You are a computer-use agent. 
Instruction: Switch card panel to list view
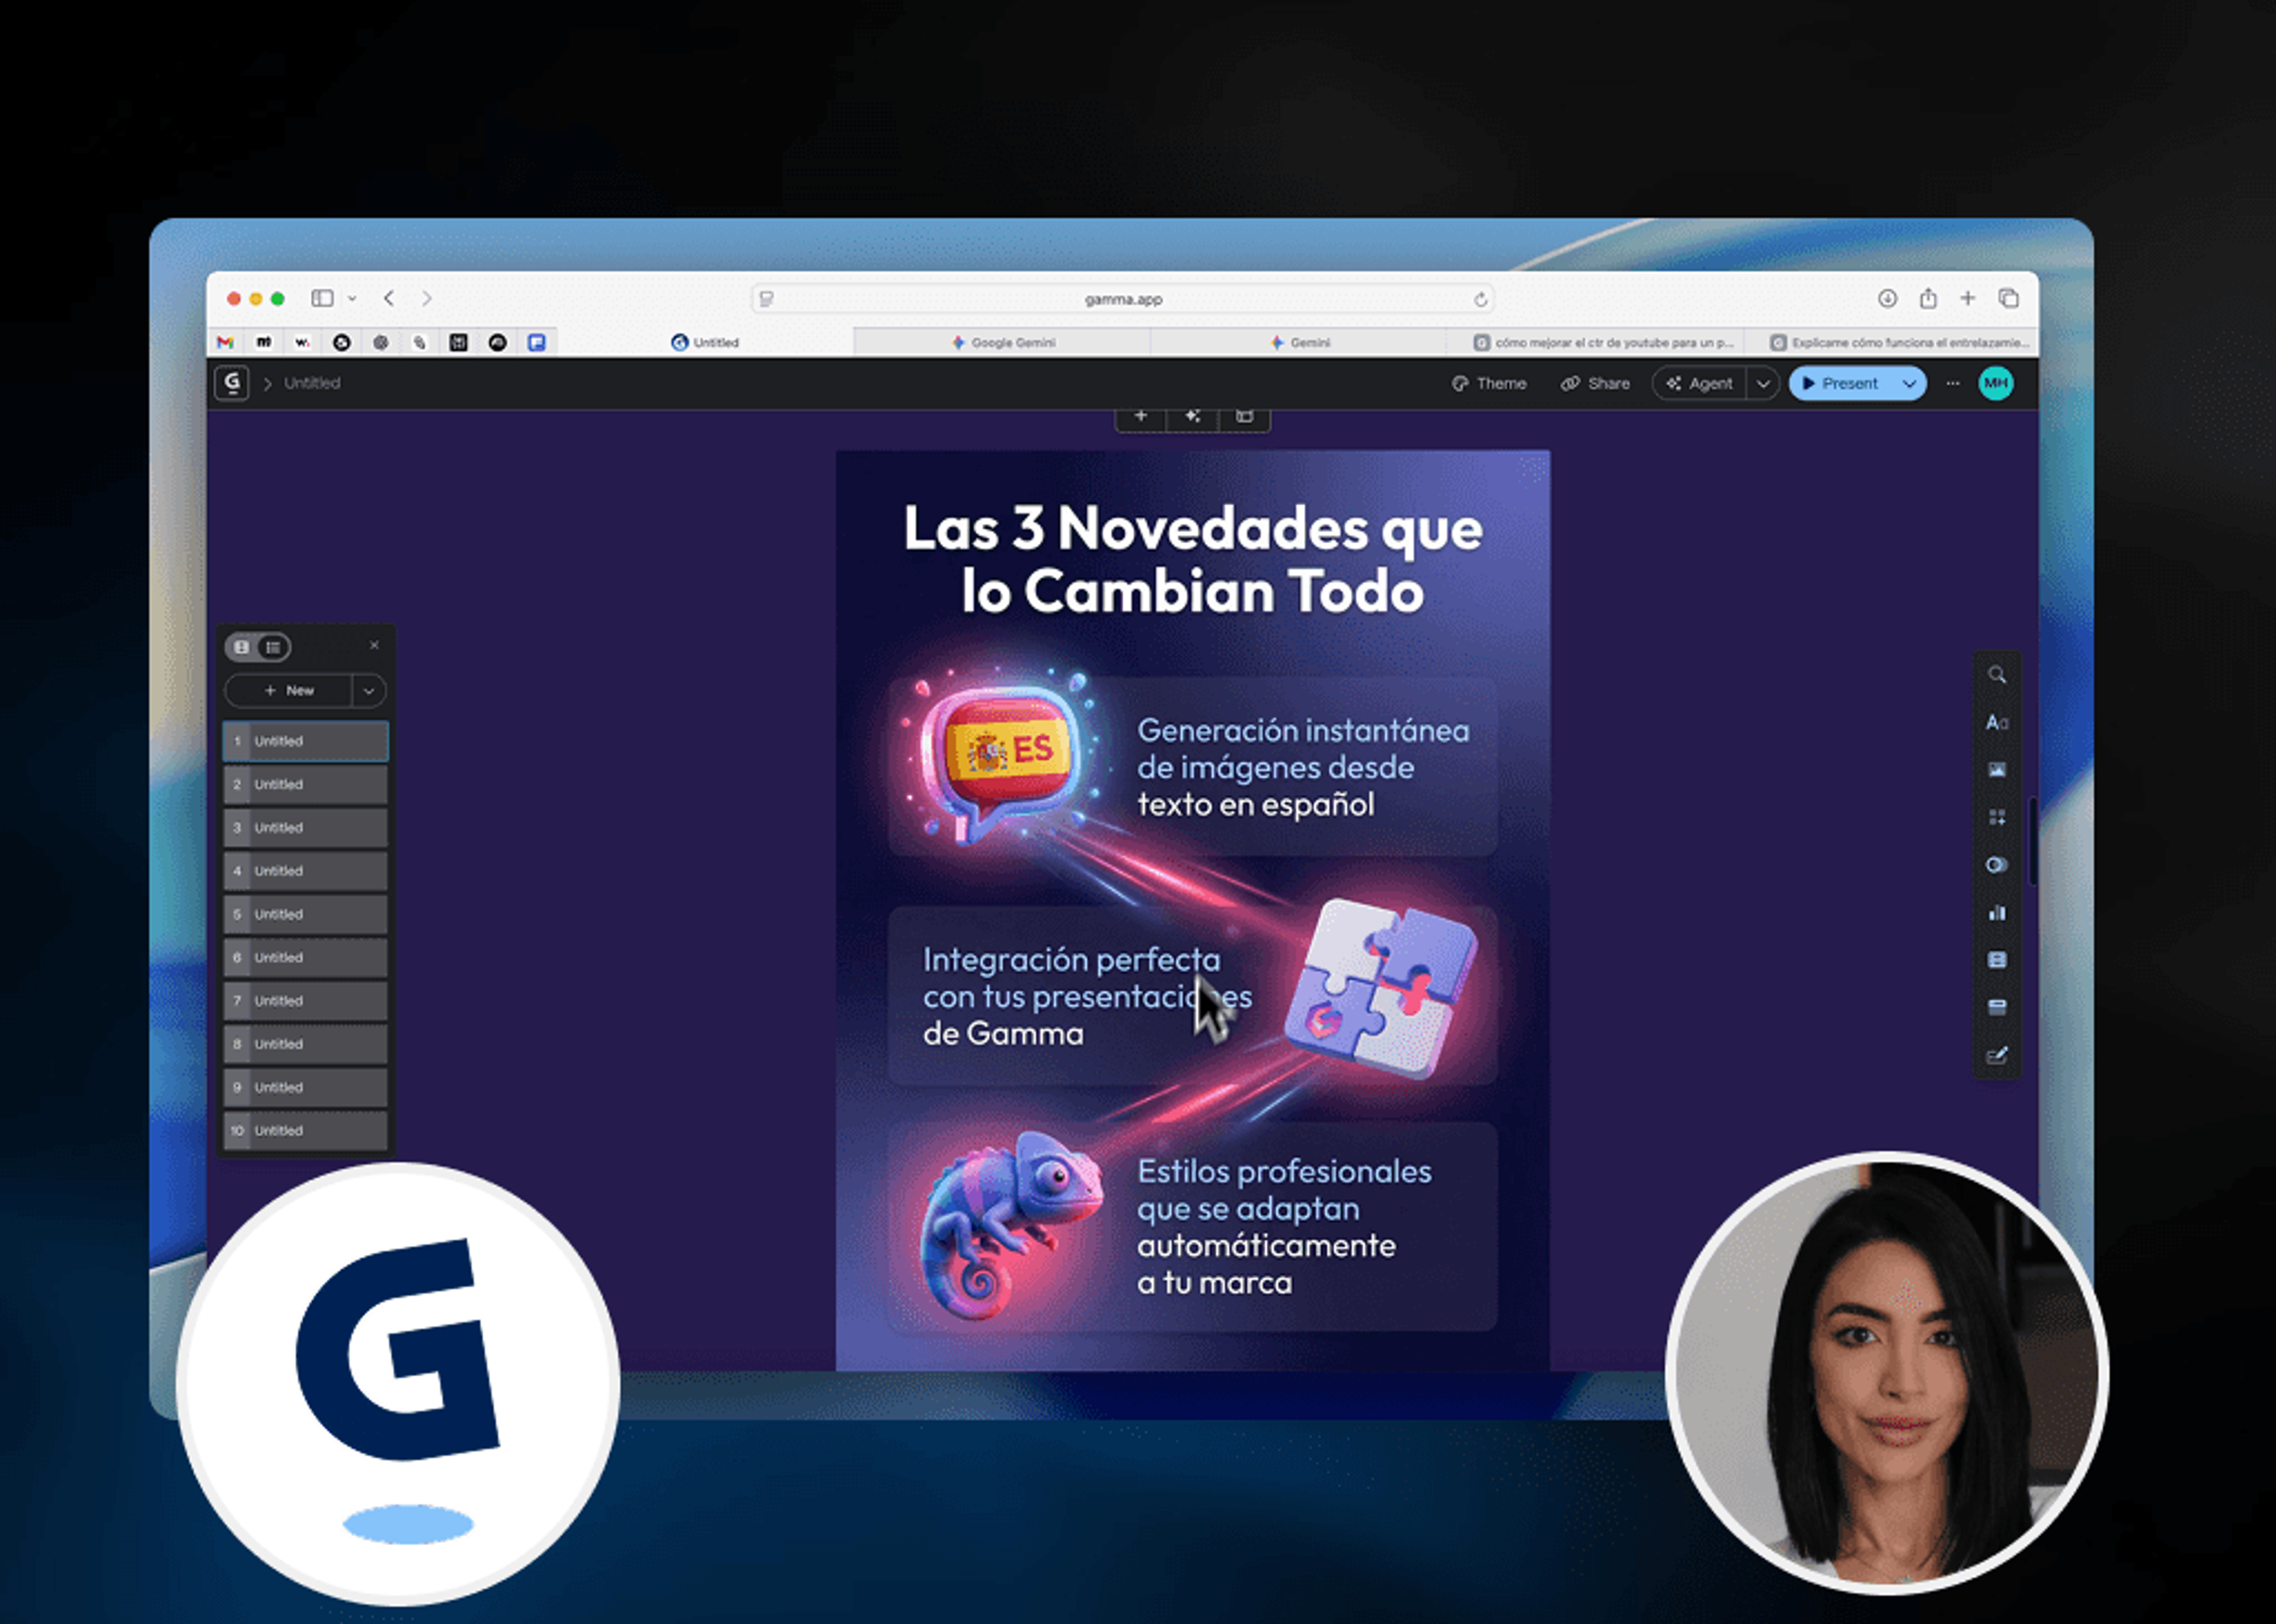pyautogui.click(x=273, y=647)
